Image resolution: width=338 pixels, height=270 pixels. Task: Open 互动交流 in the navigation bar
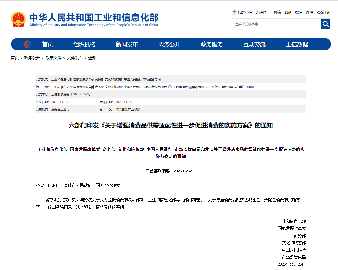[x=254, y=44]
